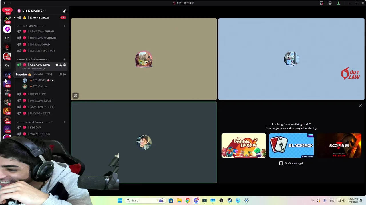This screenshot has height=205, width=366.
Task: Join the GAMEOVER LIVE voice channel
Action: click(x=41, y=107)
